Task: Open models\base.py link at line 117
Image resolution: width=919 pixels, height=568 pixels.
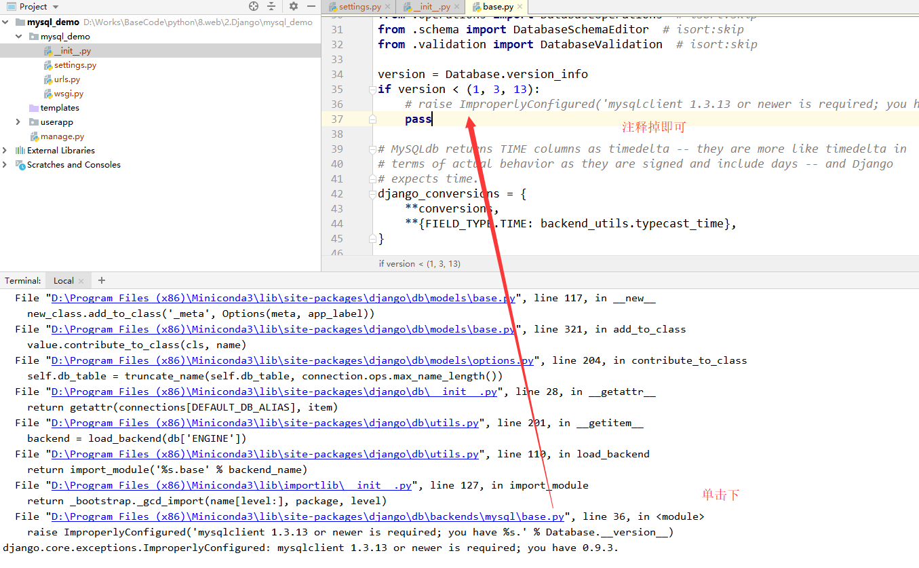Action: tap(283, 298)
